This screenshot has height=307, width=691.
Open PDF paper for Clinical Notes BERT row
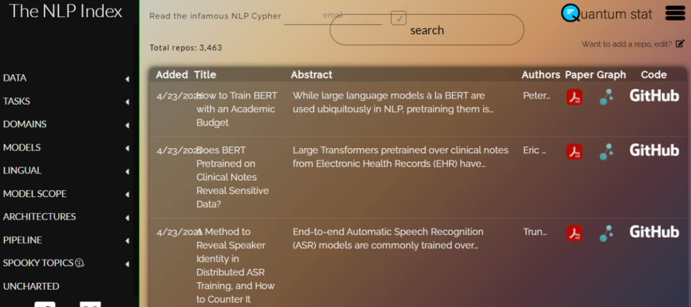(x=574, y=151)
